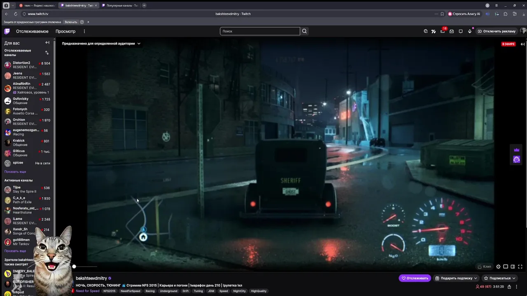Dismiss the malware protection notice
The width and height of the screenshot is (527, 296).
coord(88,22)
